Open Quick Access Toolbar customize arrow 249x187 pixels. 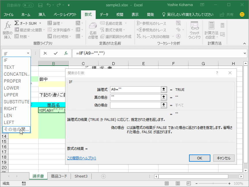click(69, 5)
